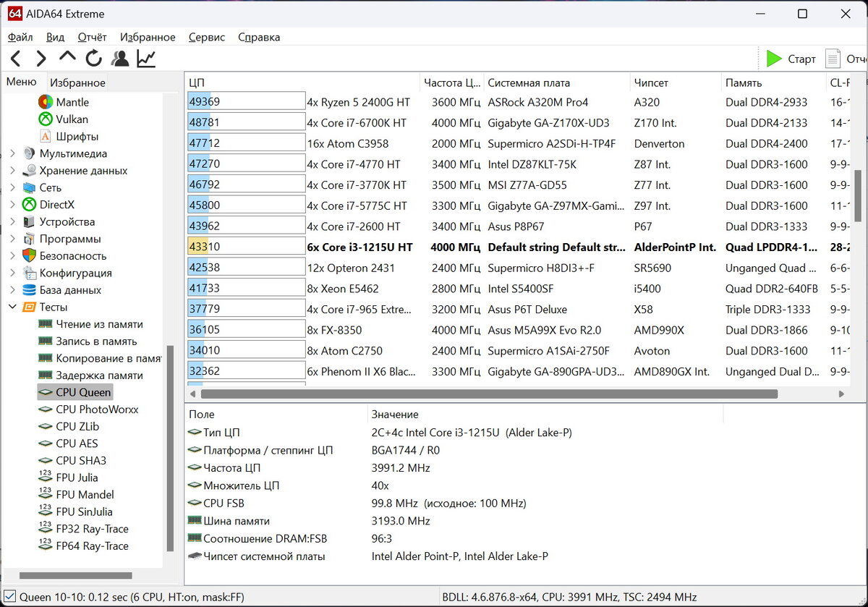Select the CPU AES benchmark
The height and width of the screenshot is (607, 868).
(x=77, y=443)
